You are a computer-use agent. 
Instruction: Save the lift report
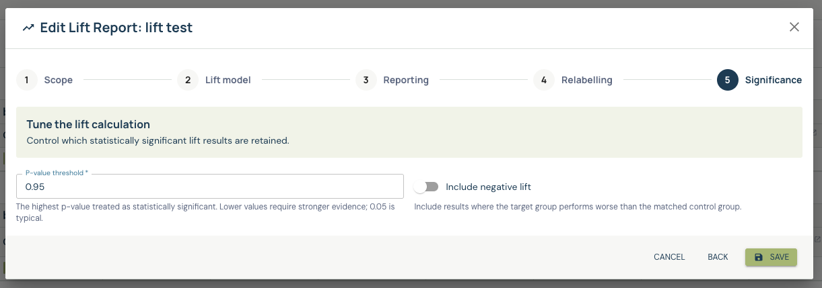pyautogui.click(x=771, y=257)
